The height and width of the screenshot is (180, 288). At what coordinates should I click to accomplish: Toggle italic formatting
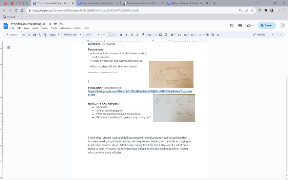(126, 35)
